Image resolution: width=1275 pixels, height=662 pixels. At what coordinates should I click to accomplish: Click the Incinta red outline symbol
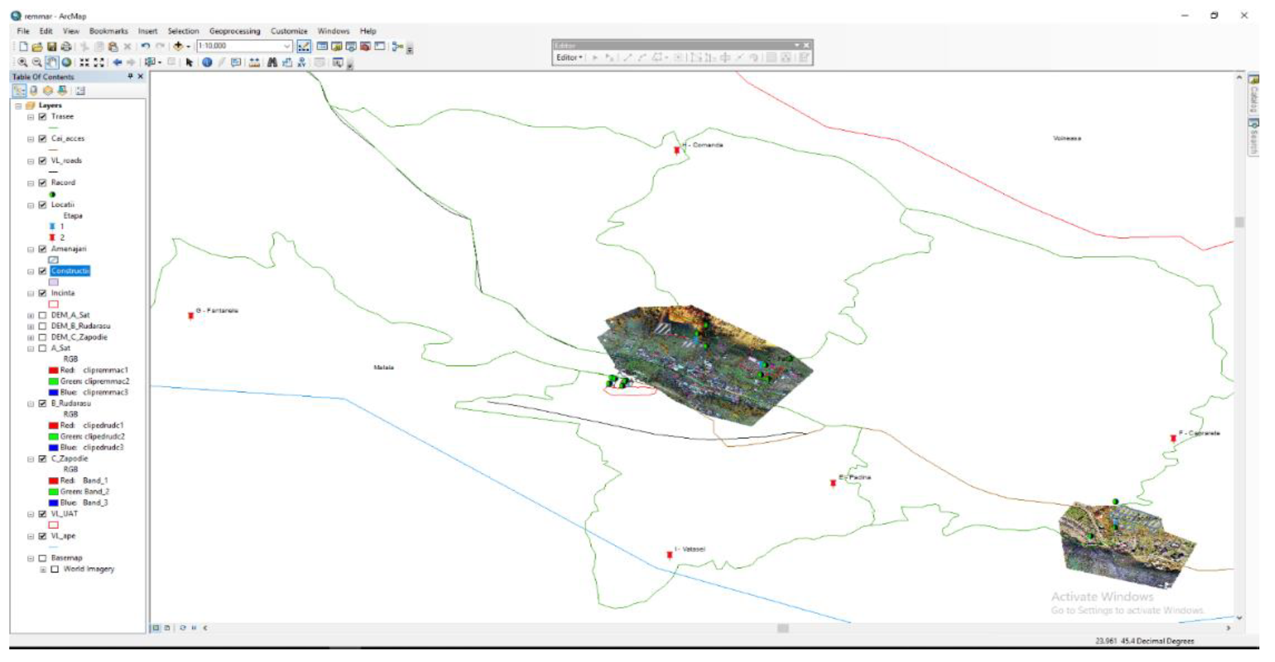click(x=53, y=304)
